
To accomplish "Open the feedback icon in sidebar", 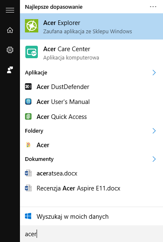I will point(10,70).
